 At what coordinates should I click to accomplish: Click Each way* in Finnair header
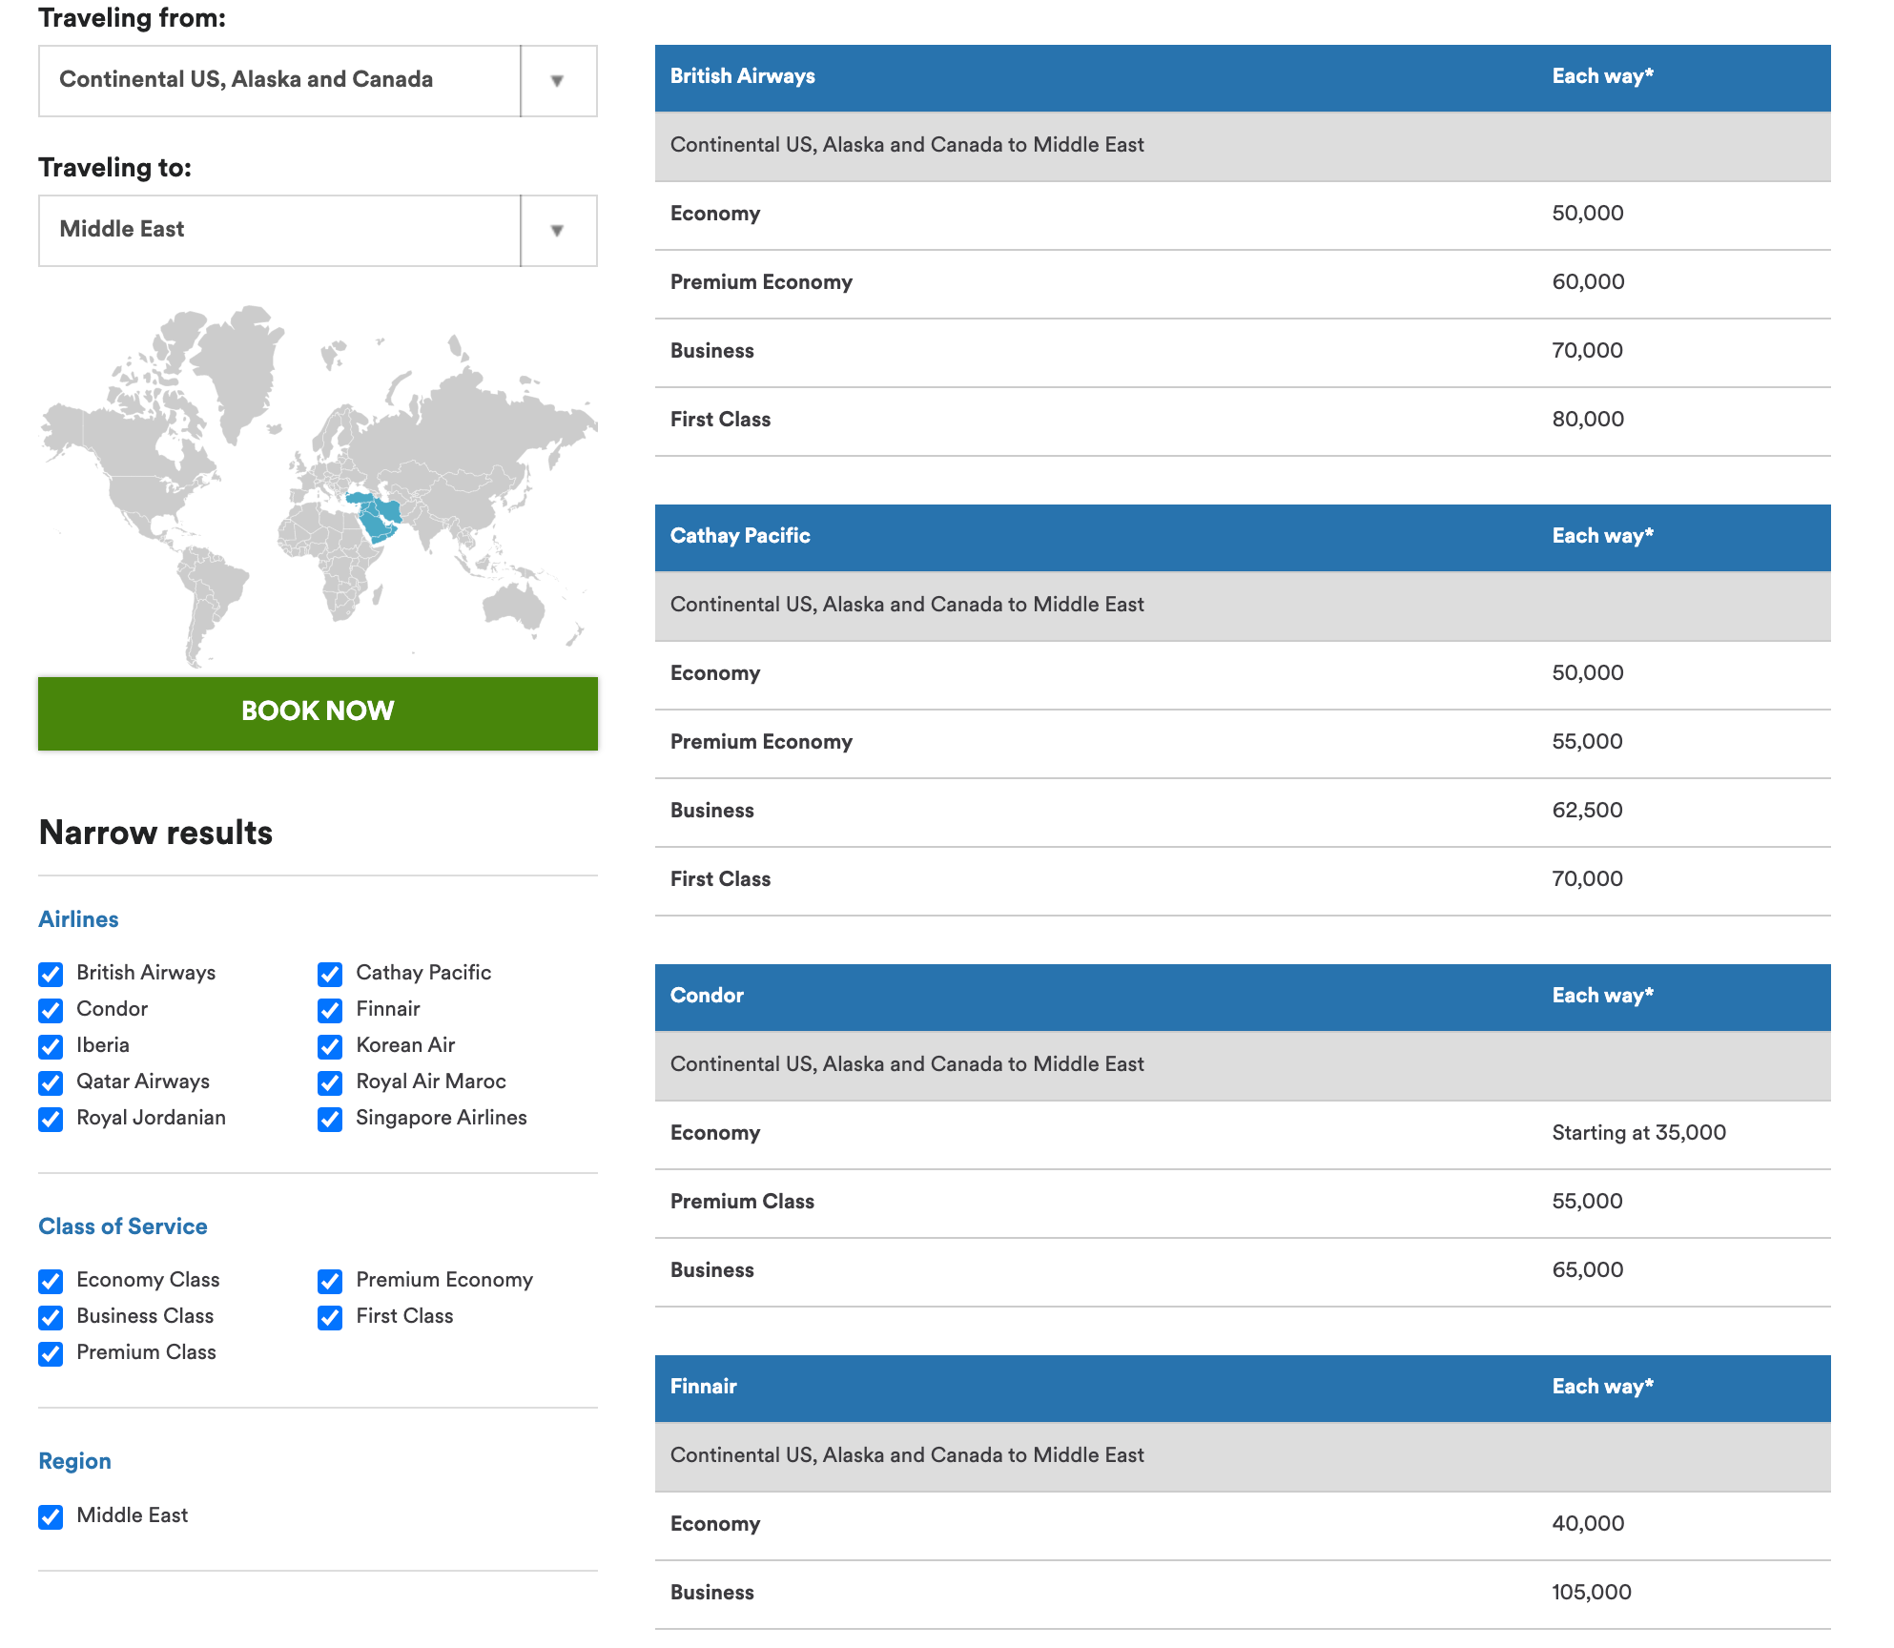1603,1387
